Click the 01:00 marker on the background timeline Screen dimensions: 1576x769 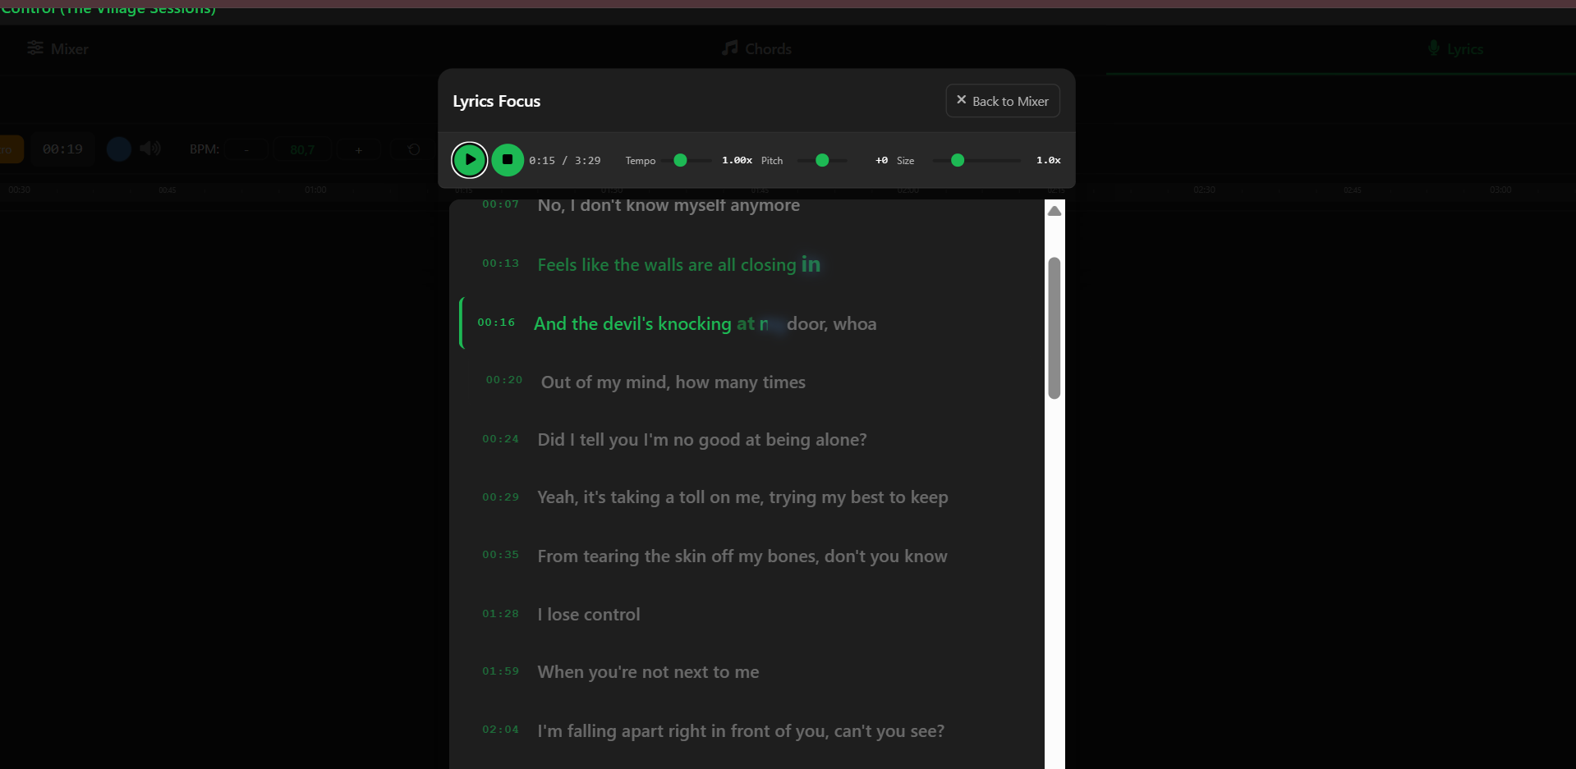coord(315,190)
